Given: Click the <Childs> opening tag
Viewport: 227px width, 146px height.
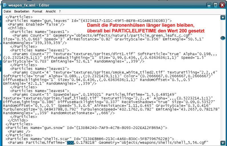Looking at the screenshot, I should tap(17, 28).
